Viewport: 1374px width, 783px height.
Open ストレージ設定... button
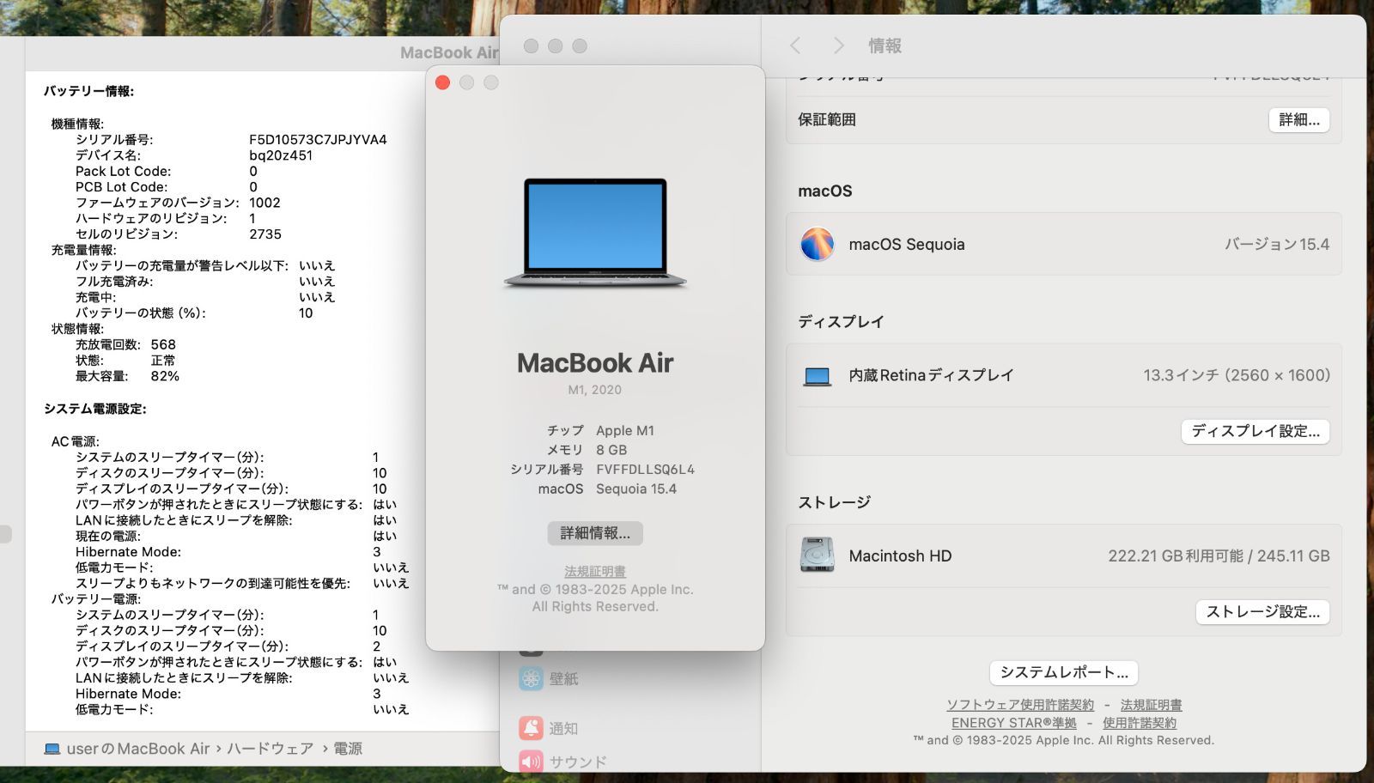pyautogui.click(x=1262, y=612)
